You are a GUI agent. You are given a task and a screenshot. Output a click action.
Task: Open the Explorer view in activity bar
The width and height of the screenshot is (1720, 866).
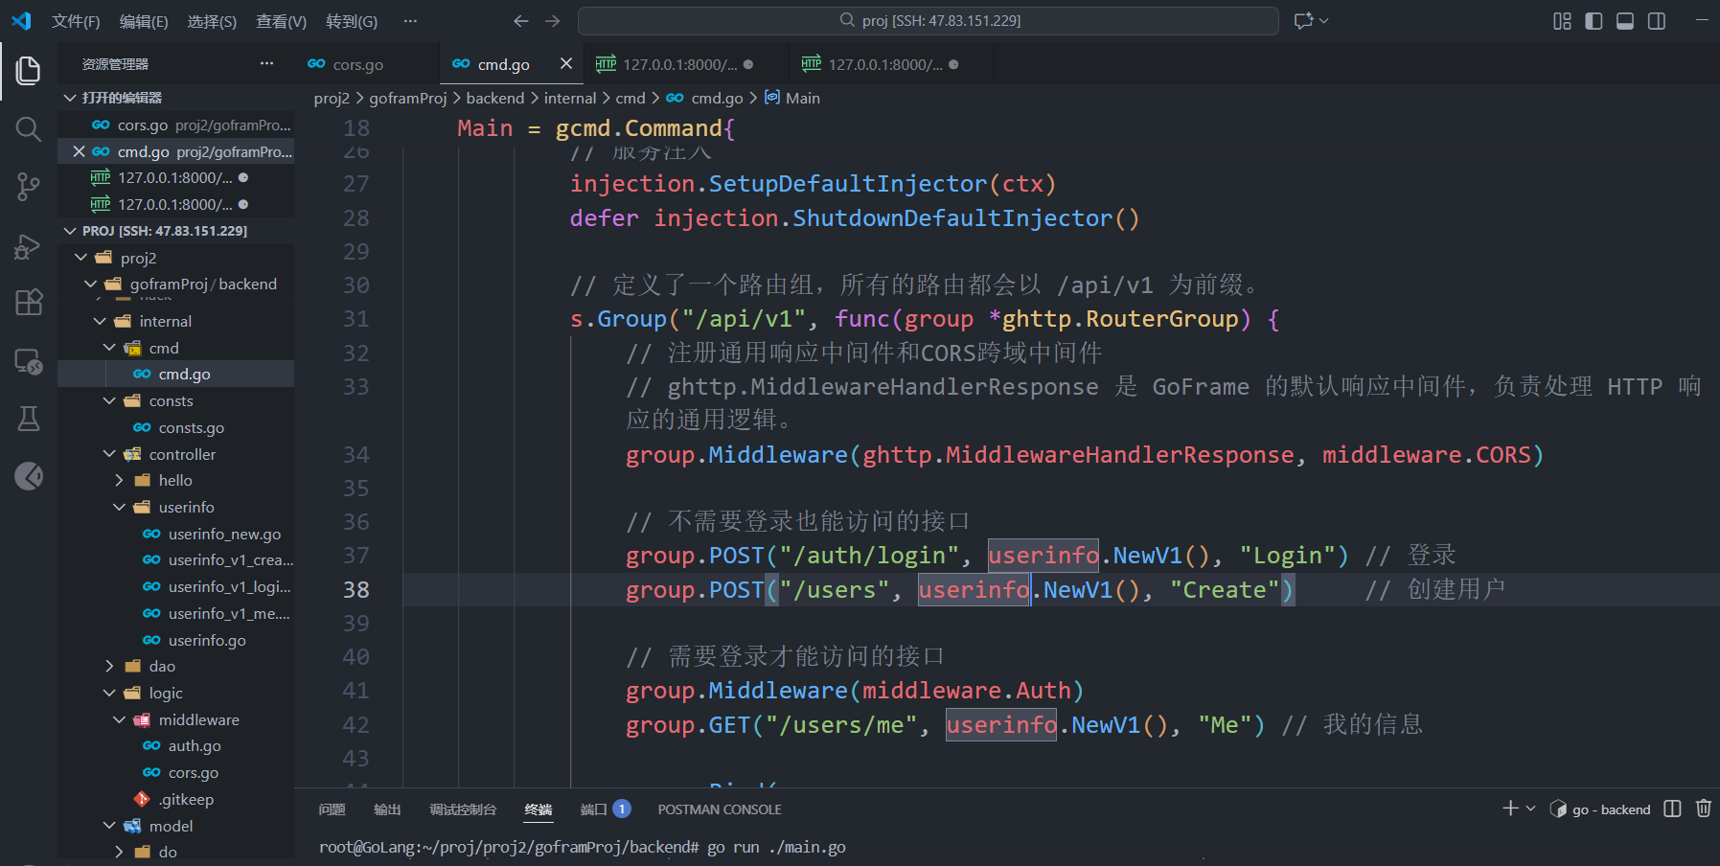[29, 70]
